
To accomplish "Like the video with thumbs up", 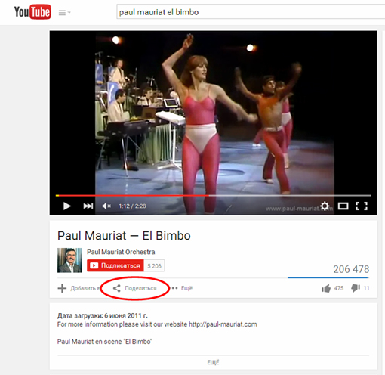I will 326,288.
